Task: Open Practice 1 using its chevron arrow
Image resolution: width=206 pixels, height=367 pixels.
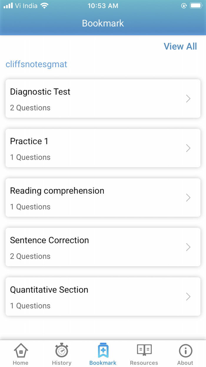Action: (188, 148)
